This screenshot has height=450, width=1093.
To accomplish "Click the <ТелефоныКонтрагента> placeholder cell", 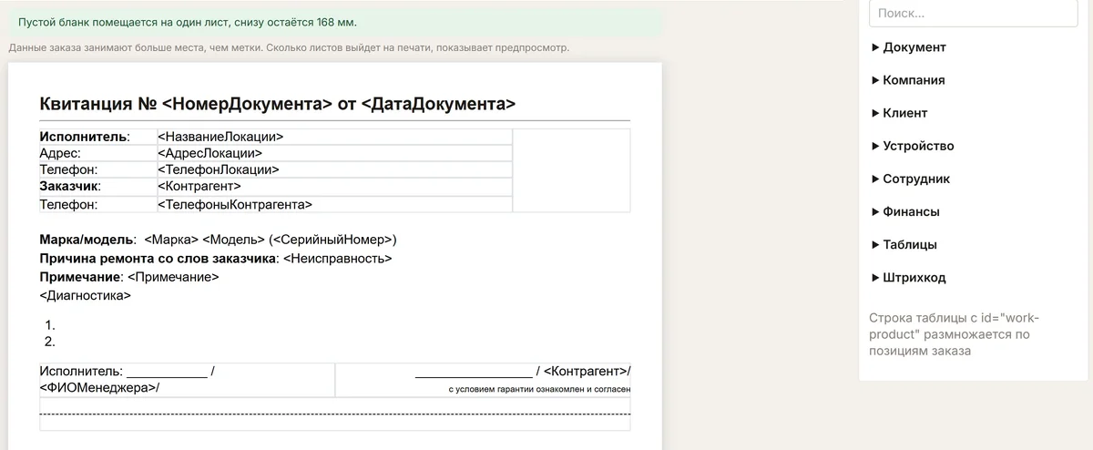I will pyautogui.click(x=334, y=204).
